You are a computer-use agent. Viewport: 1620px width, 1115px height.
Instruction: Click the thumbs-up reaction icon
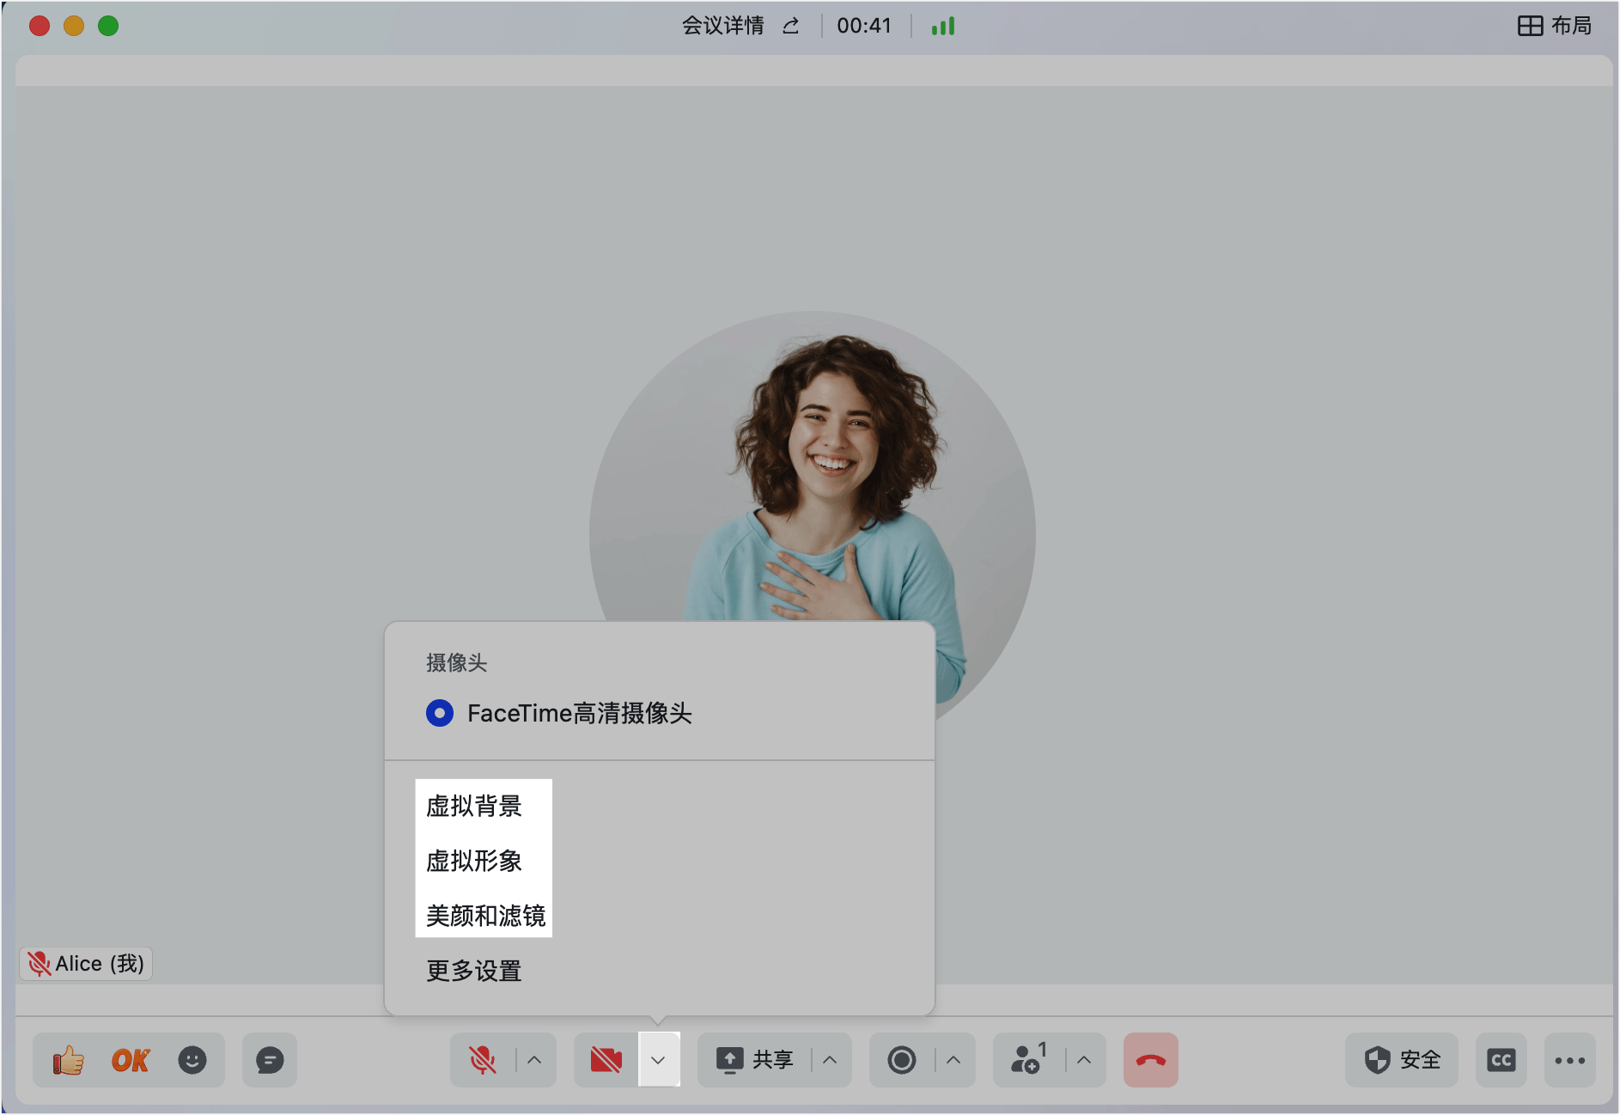pyautogui.click(x=68, y=1060)
